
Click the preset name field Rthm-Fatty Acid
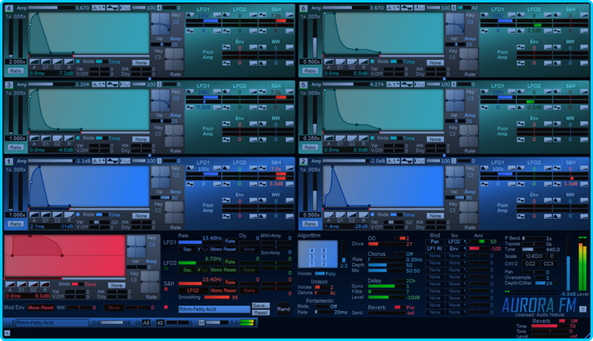214,309
